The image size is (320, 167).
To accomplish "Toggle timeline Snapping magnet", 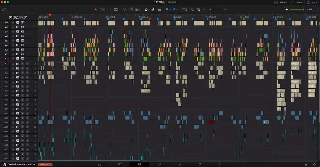I will (x=146, y=9).
